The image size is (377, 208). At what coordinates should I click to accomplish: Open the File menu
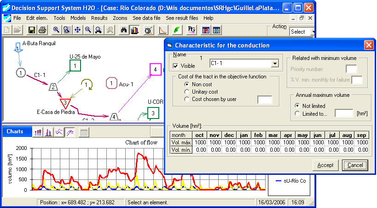pos(17,18)
